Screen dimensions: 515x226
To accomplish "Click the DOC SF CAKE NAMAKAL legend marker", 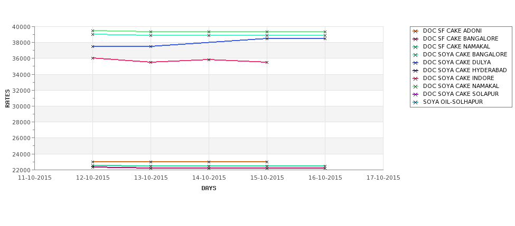I will tap(416, 47).
